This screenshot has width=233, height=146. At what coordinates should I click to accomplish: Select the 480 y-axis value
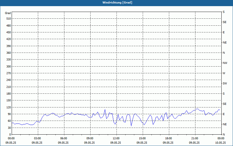coord(9,26)
